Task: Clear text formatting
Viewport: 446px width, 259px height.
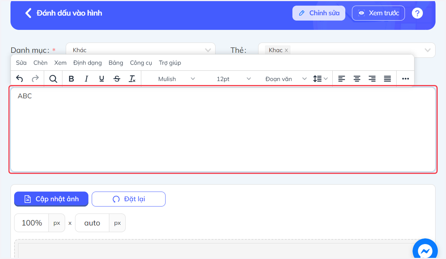Action: coord(132,79)
